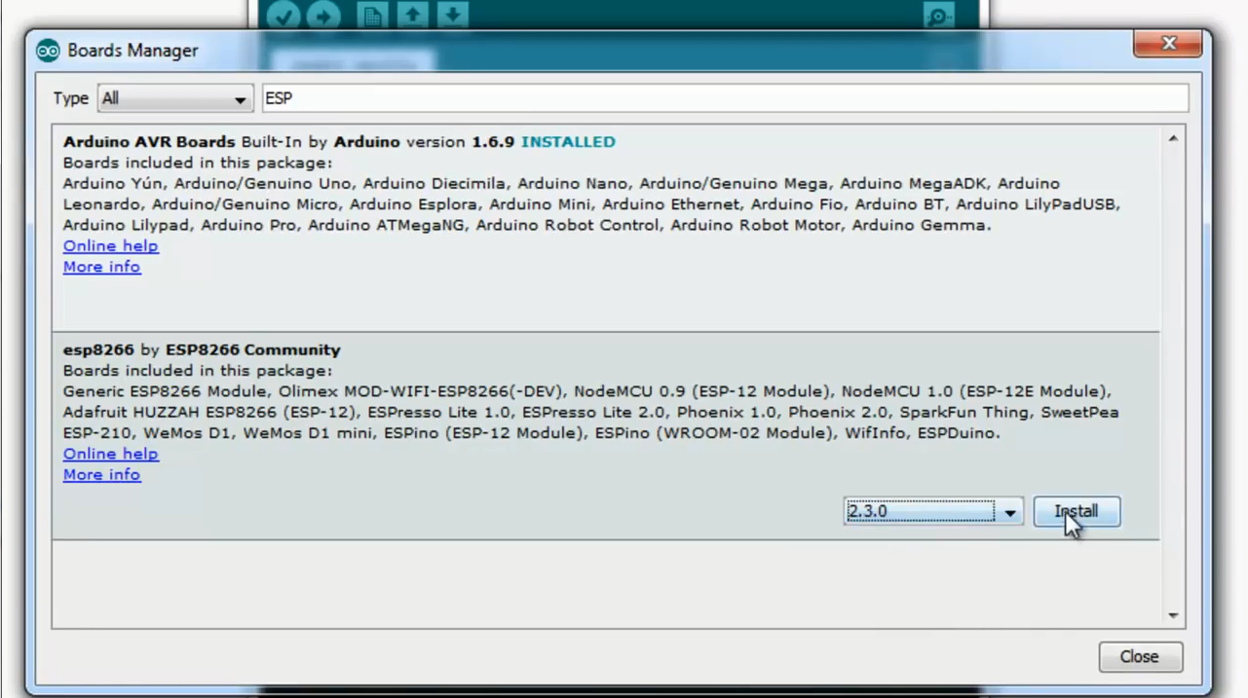This screenshot has width=1248, height=698.
Task: Open the Serial Monitor magnifier icon
Action: tap(938, 16)
